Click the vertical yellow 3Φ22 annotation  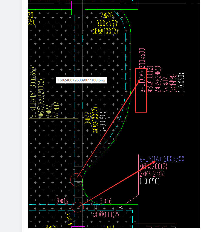(x=88, y=118)
